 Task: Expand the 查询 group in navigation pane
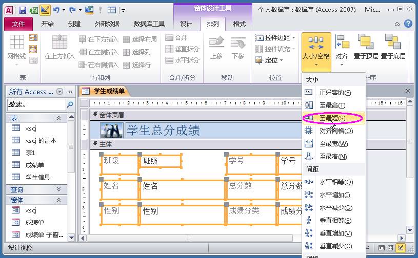tap(37, 189)
